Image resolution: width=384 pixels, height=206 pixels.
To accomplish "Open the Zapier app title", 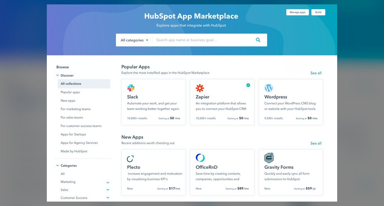I will tap(203, 97).
